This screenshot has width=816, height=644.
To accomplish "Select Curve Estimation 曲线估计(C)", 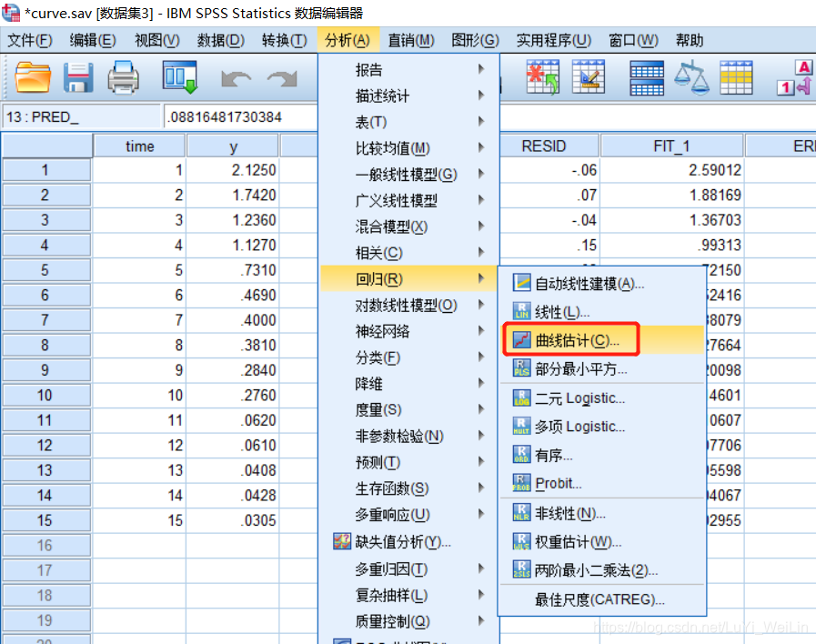I will point(602,340).
